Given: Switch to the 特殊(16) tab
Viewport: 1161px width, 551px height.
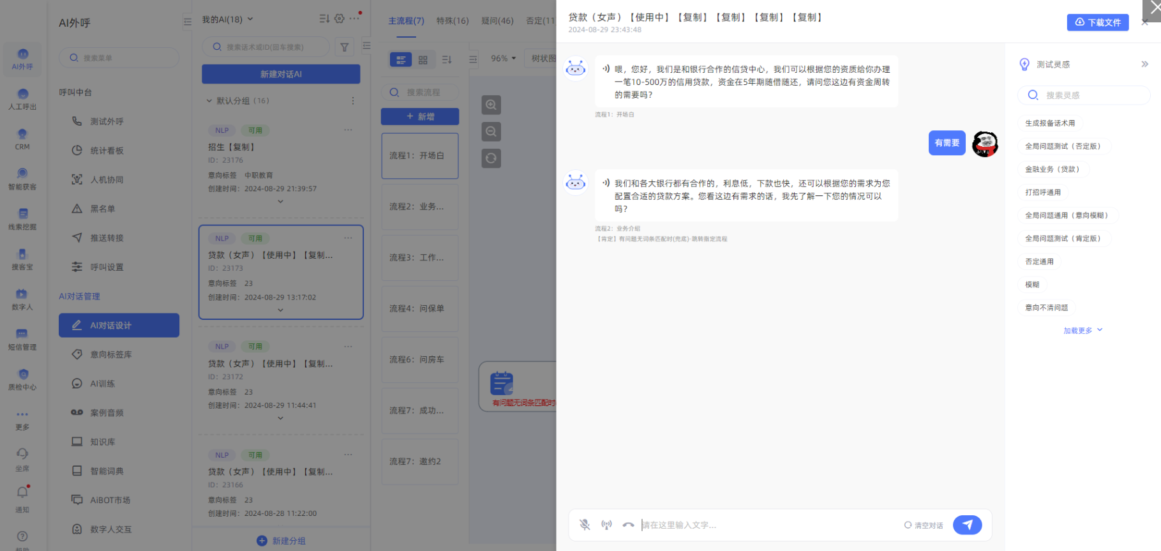Looking at the screenshot, I should coord(452,21).
